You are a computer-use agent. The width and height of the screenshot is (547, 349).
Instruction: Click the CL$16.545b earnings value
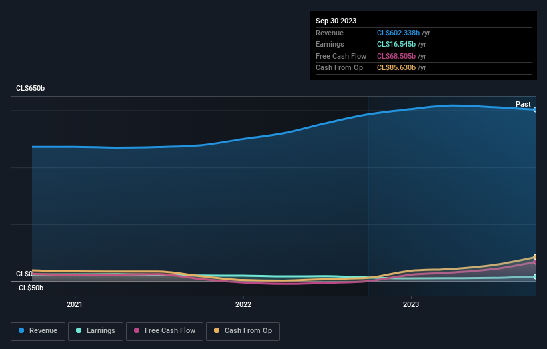click(396, 44)
